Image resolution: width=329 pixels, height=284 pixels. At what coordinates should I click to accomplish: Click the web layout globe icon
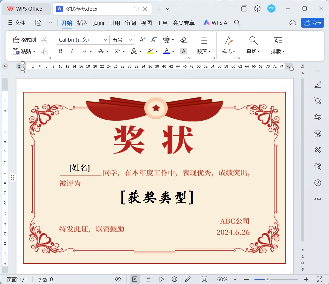(174, 279)
